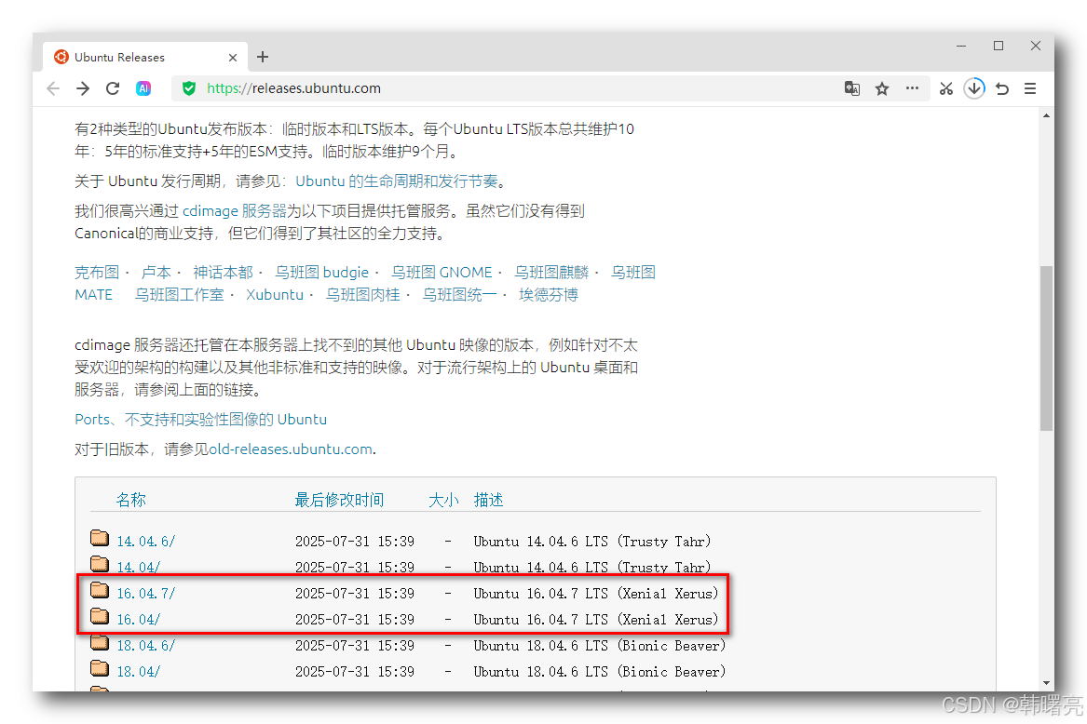This screenshot has width=1087, height=724.
Task: Close the Ubuntu Releases tab
Action: tap(233, 58)
